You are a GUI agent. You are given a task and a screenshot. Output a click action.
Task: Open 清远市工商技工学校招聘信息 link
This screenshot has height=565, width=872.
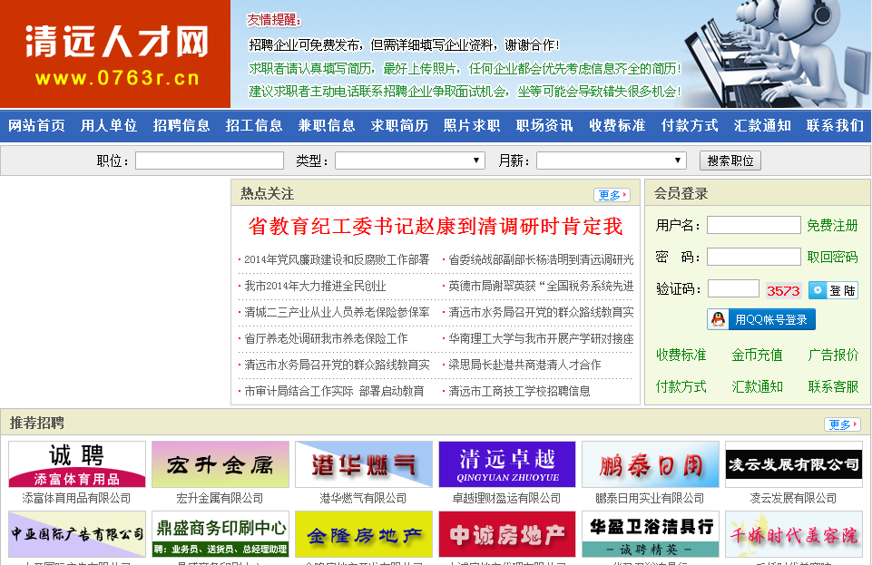(x=519, y=391)
